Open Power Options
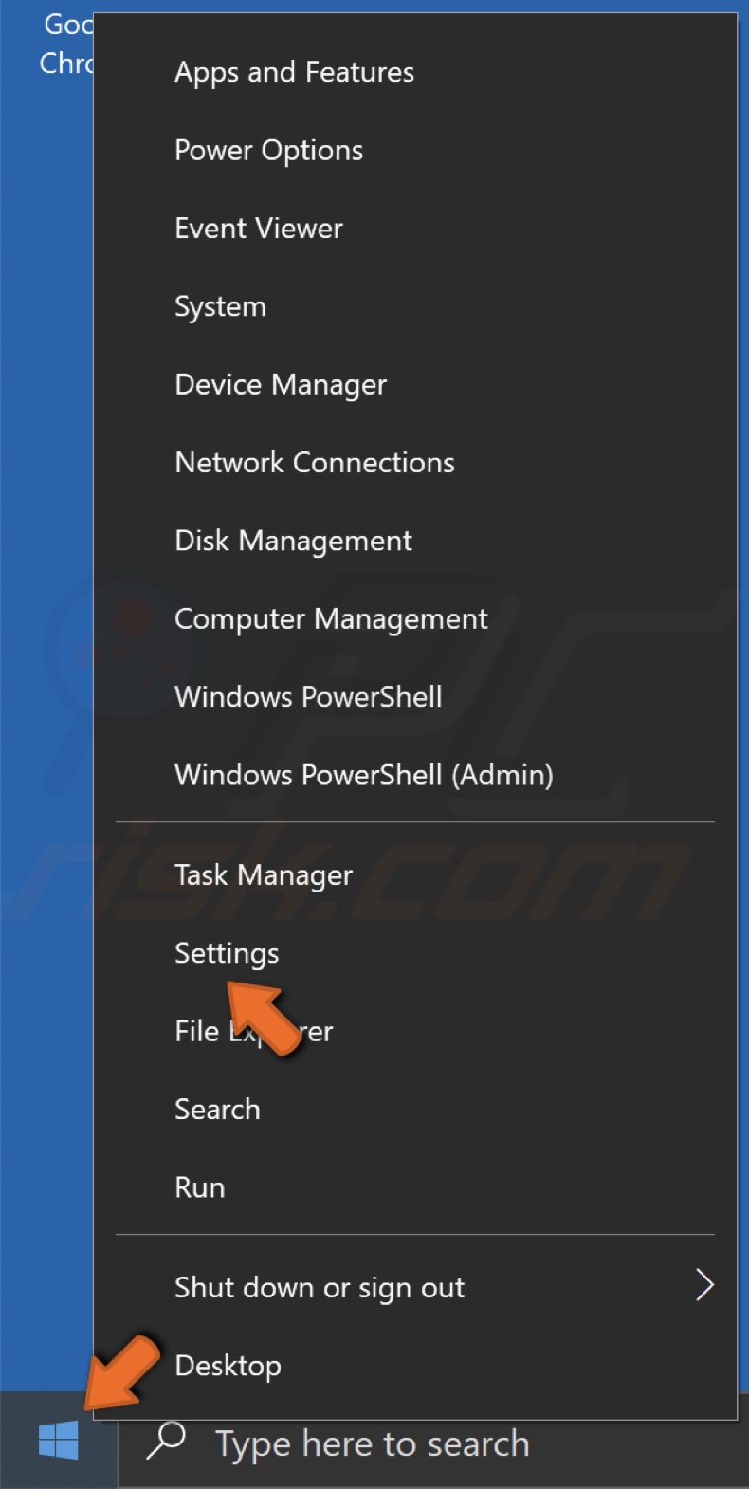 tap(268, 150)
